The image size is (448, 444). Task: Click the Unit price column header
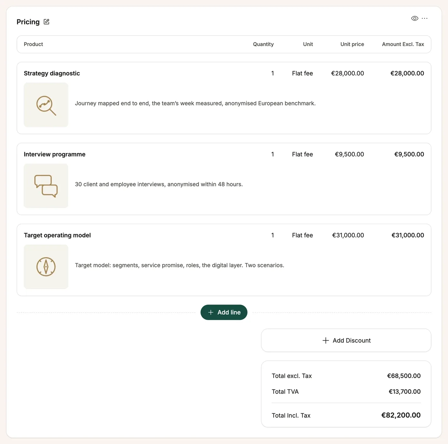(352, 44)
